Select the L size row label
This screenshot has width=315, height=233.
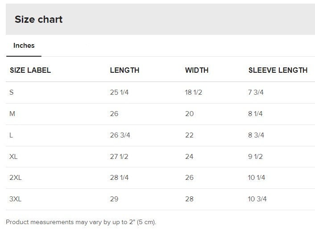click(11, 135)
